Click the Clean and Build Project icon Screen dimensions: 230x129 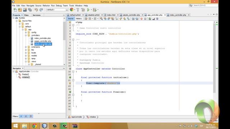pos(83,10)
